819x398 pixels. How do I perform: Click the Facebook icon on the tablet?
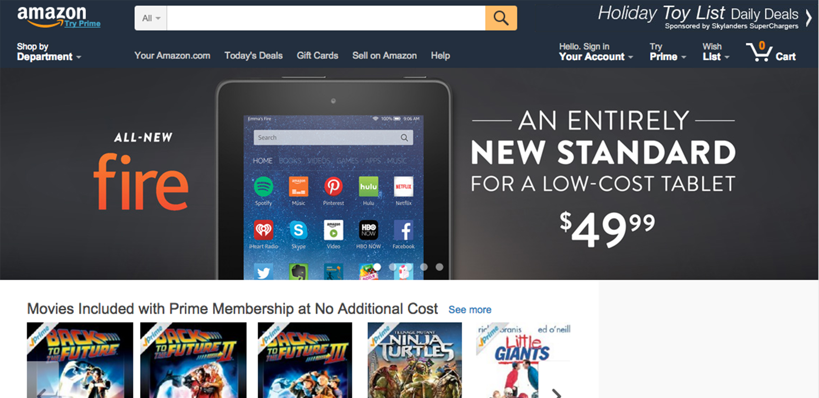coord(404,230)
